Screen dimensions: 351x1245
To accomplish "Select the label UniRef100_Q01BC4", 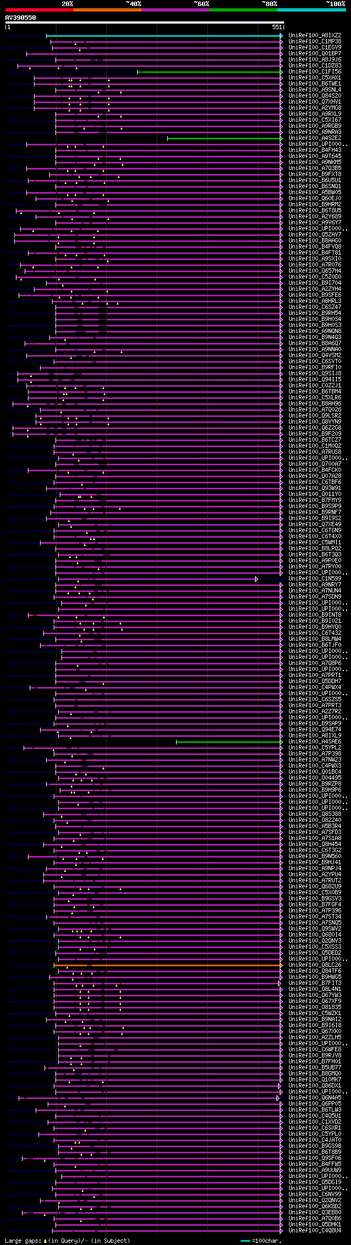I will tap(315, 772).
